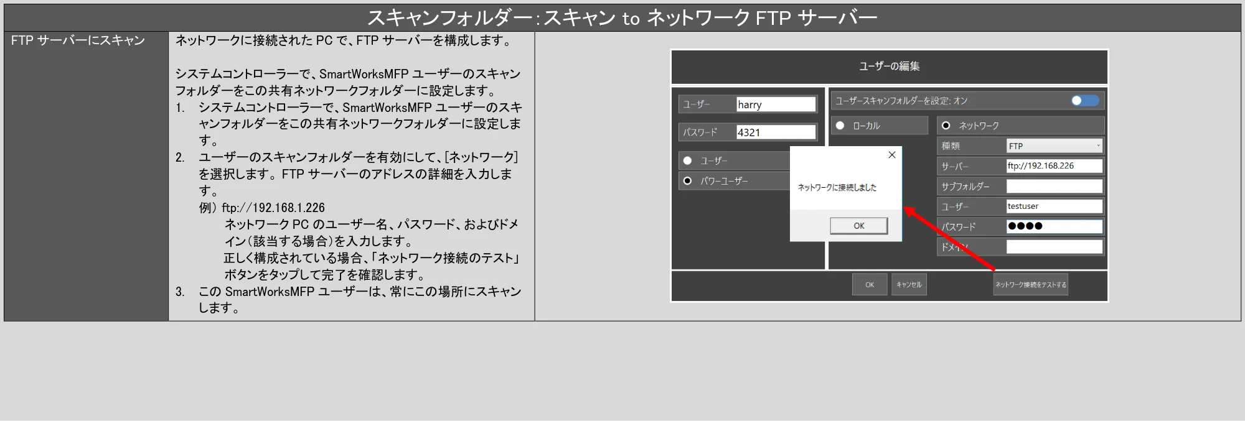Click the example ftp://192.168.1.226 text
This screenshot has width=1245, height=421.
[273, 208]
